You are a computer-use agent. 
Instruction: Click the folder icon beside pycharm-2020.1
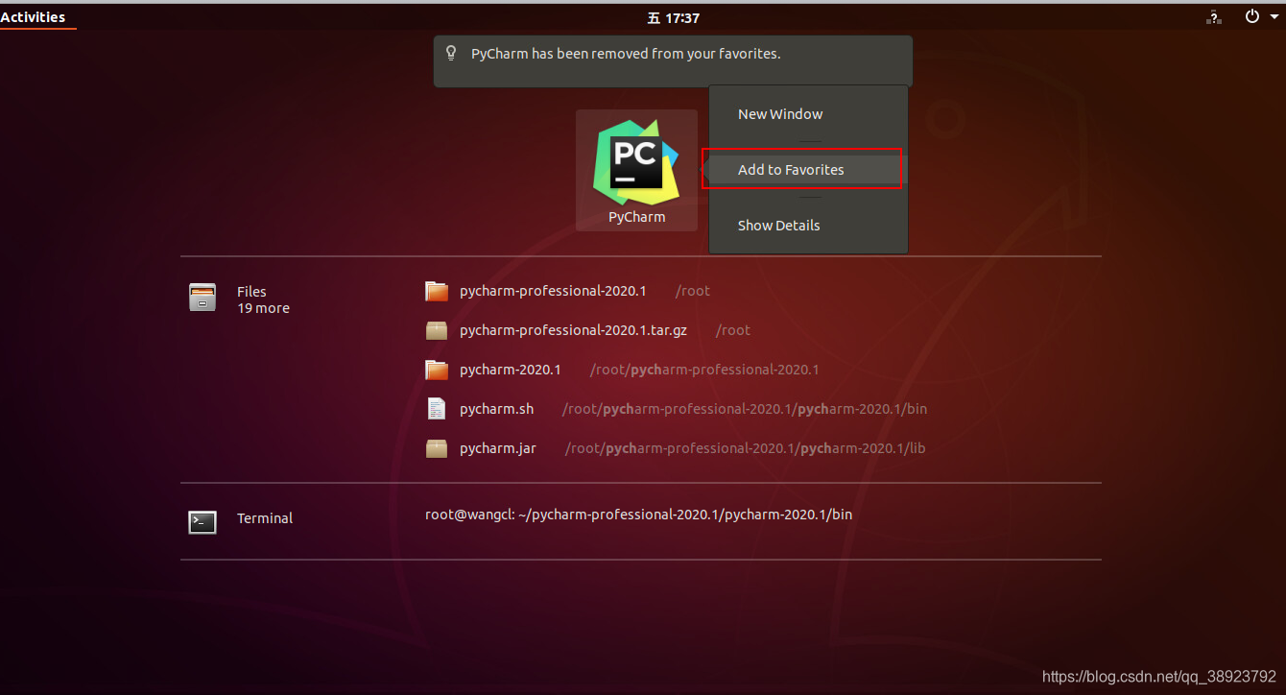point(437,370)
